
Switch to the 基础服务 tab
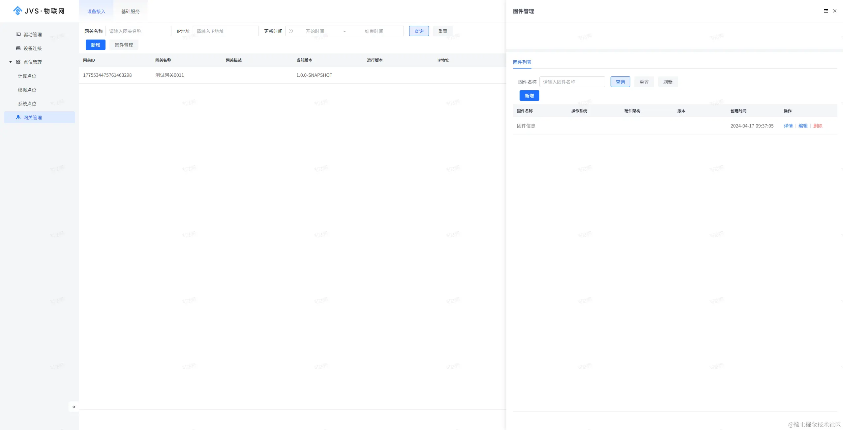point(130,11)
